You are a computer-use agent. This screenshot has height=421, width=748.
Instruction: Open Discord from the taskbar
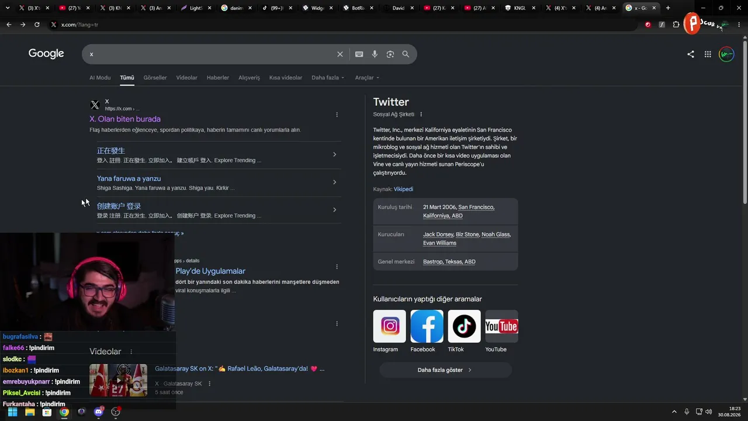coord(99,412)
